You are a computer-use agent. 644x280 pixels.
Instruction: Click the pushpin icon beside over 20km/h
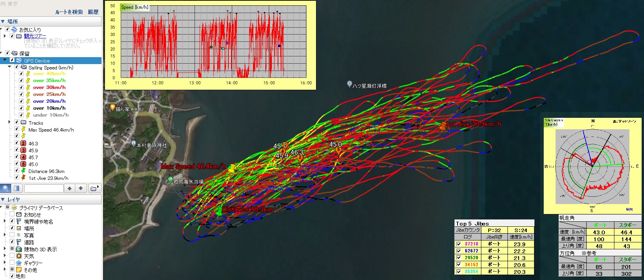[28, 101]
